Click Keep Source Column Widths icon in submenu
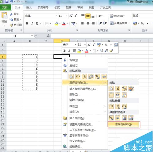The width and height of the screenshot is (153, 152). tap(118, 95)
